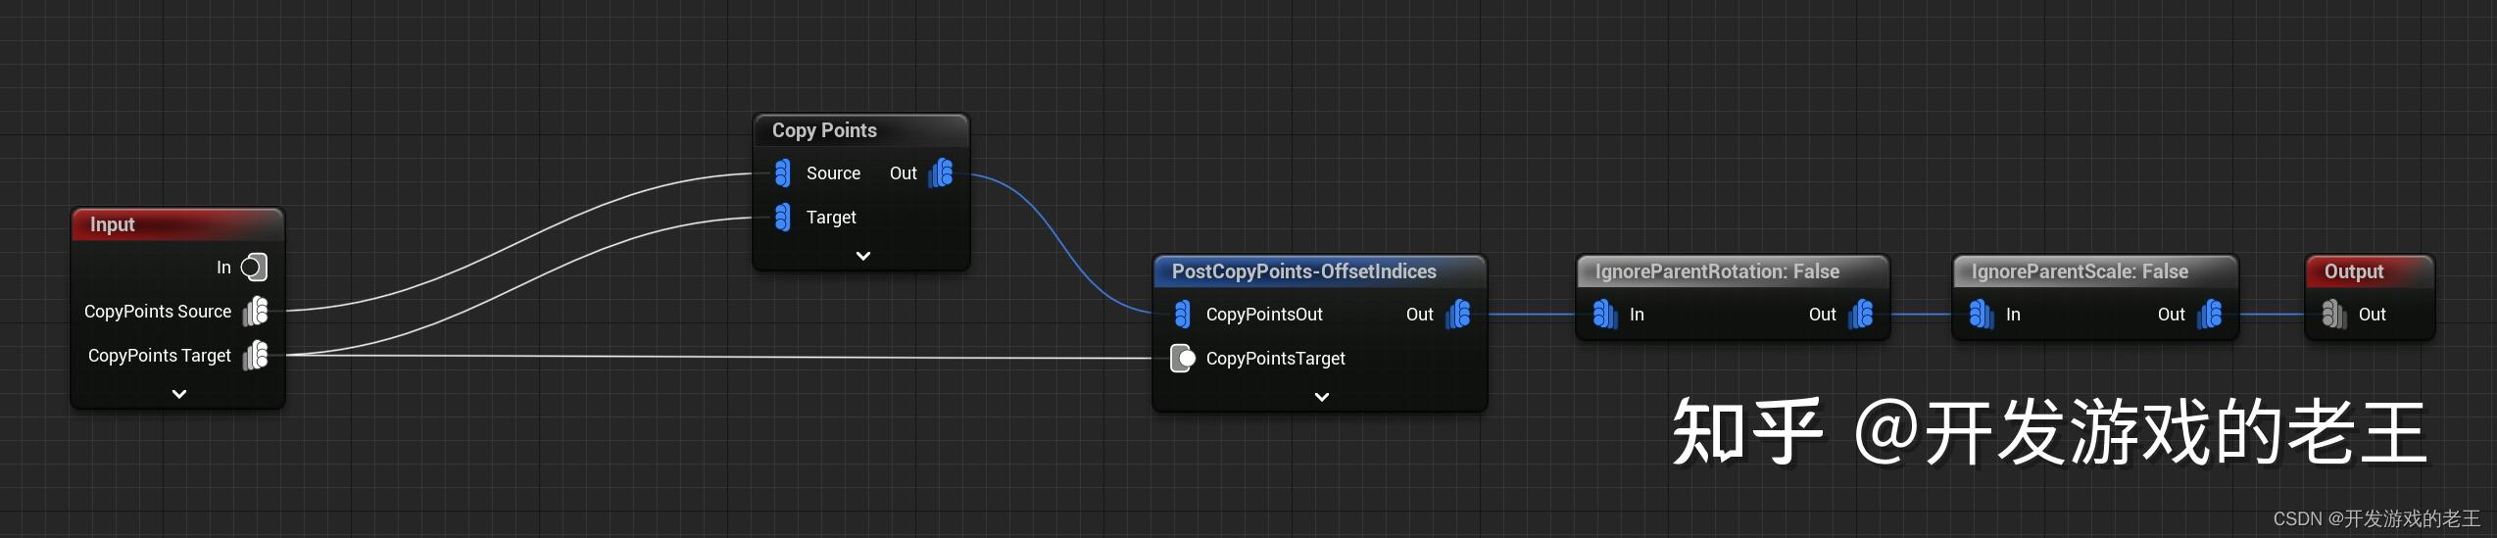Select the IgnoreParentRotation: False node header
2497x538 pixels.
click(1732, 271)
